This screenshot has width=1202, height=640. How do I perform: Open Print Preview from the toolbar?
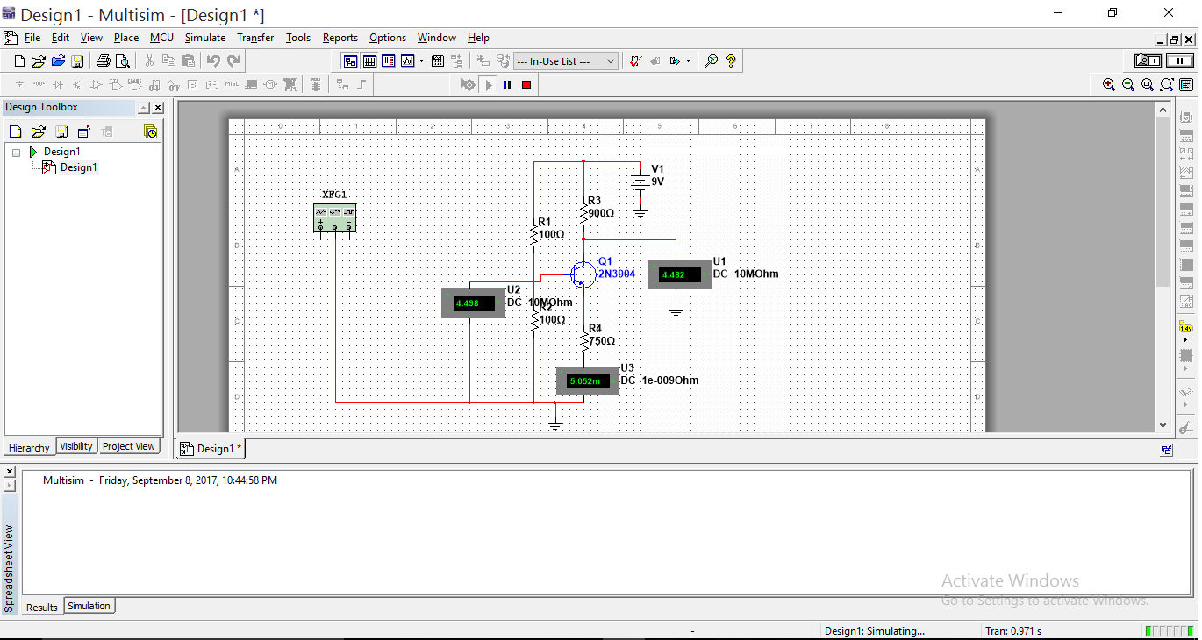(x=123, y=61)
